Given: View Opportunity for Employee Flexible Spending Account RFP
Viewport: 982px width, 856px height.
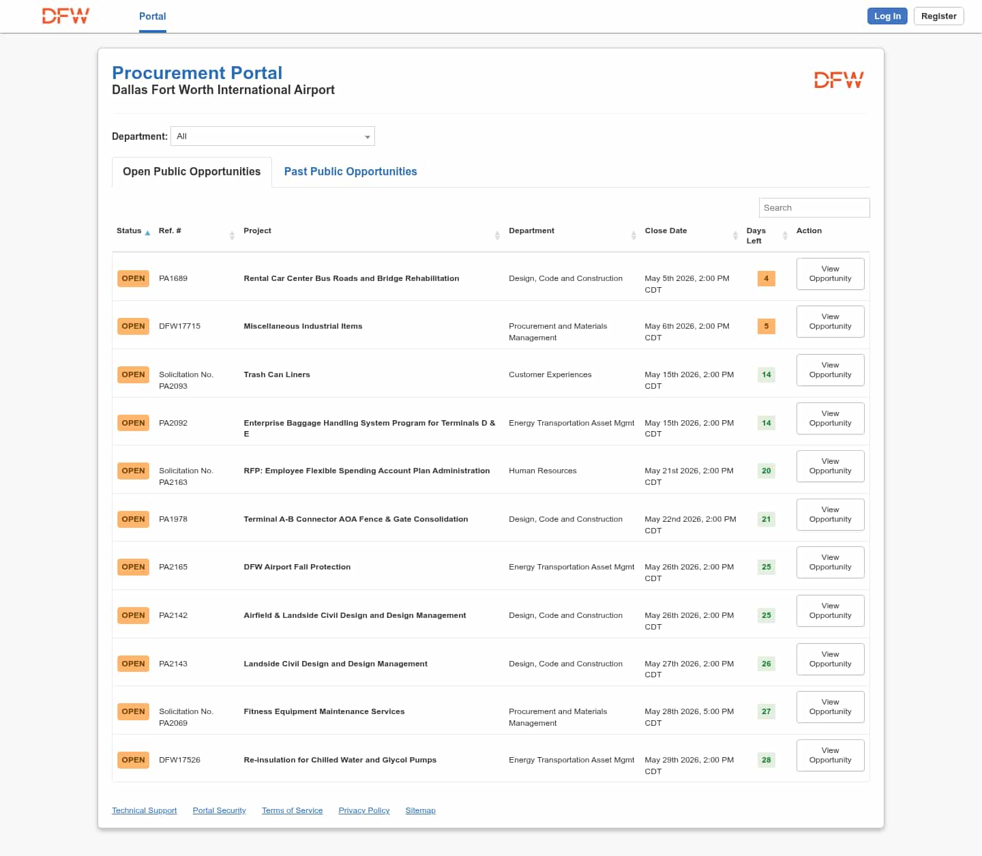Looking at the screenshot, I should tap(831, 466).
